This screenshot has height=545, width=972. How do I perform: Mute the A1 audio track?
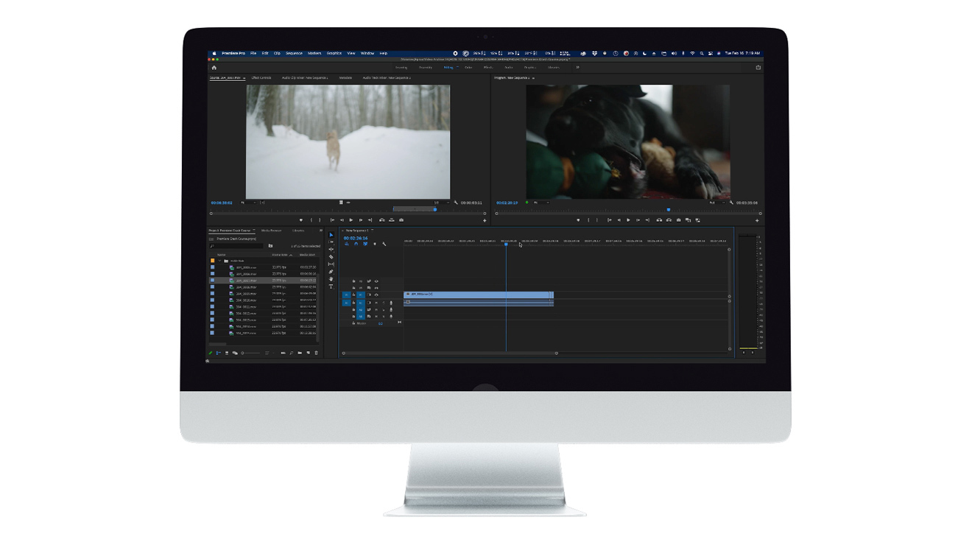(376, 303)
